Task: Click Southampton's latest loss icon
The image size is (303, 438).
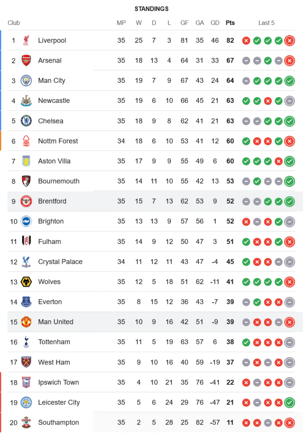Action: coord(289,423)
